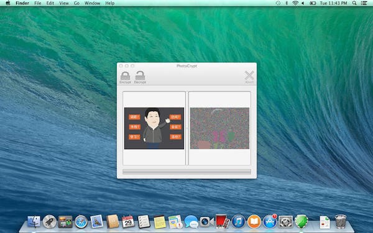Open the Finder menu
373x233 pixels.
[22, 3]
